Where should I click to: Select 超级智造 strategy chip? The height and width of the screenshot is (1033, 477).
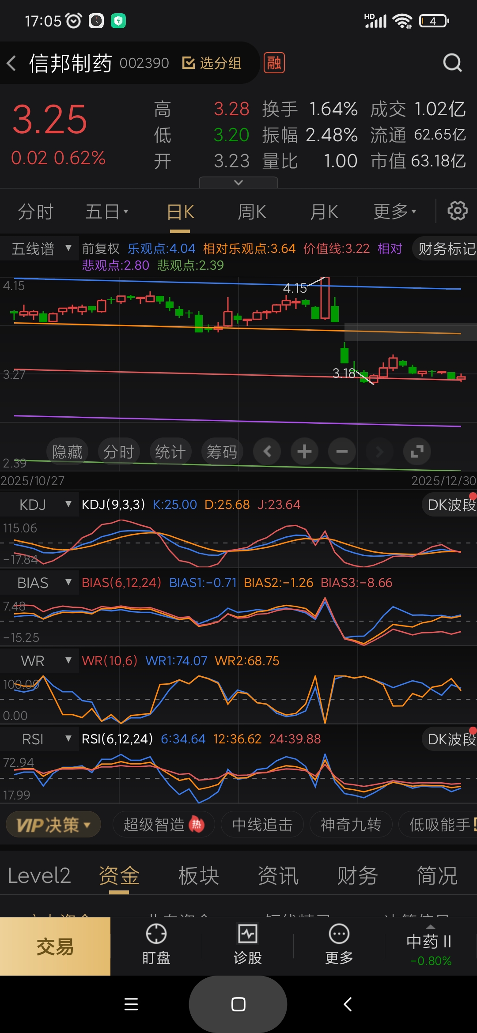[x=163, y=824]
